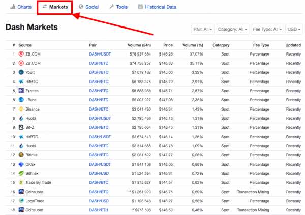The width and height of the screenshot is (305, 215).
Task: Go to Historical Data tab
Action: pyautogui.click(x=157, y=7)
